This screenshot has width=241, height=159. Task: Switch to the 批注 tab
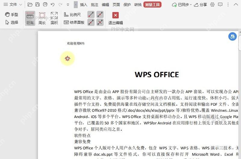point(95,5)
